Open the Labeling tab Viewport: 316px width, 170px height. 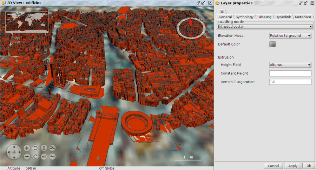coord(264,17)
